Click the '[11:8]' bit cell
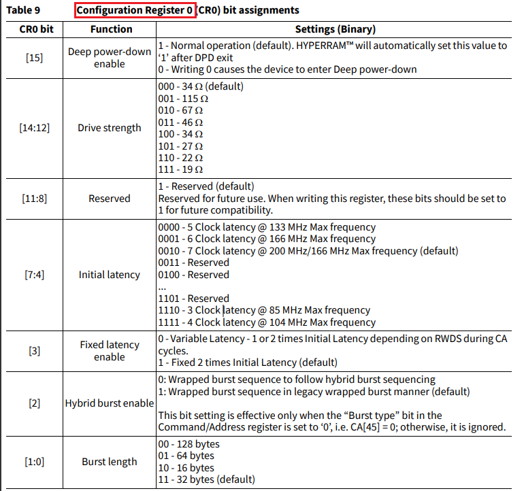The width and height of the screenshot is (524, 491). [x=35, y=199]
